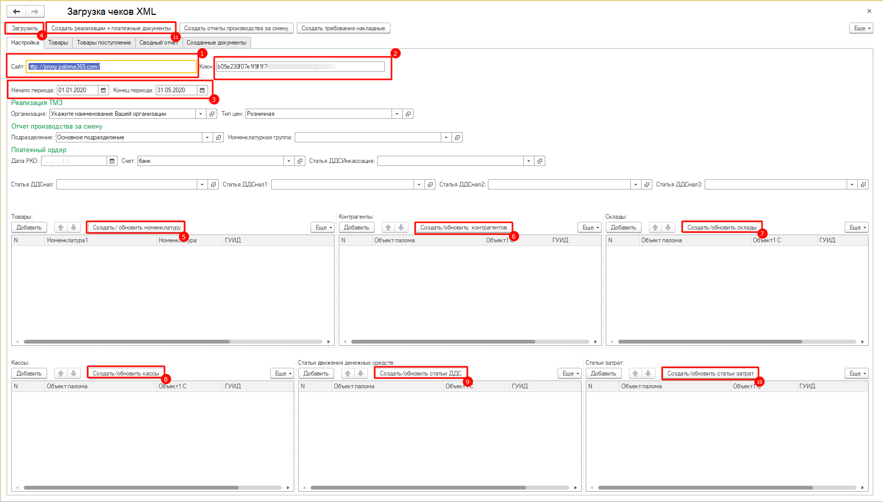Click open-form icon next to Организация

click(x=212, y=114)
